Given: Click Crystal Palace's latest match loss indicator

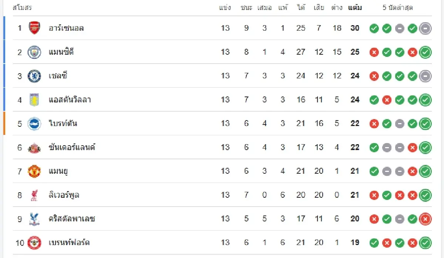Looking at the screenshot, I should tap(425, 219).
